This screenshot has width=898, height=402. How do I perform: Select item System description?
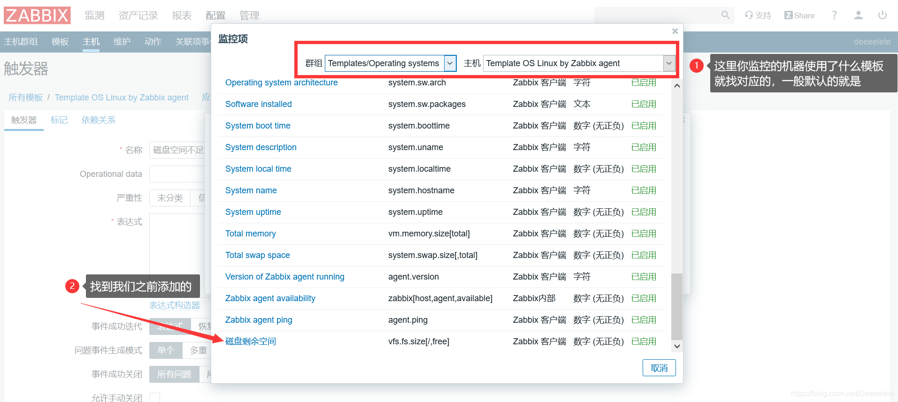261,147
